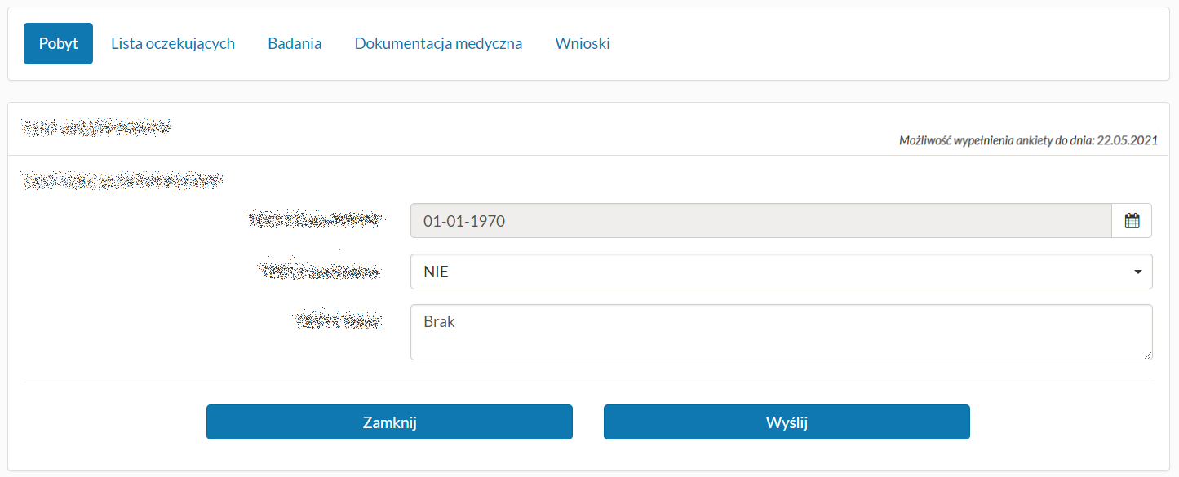Click the Zamknij button
1179x477 pixels.
coord(389,422)
